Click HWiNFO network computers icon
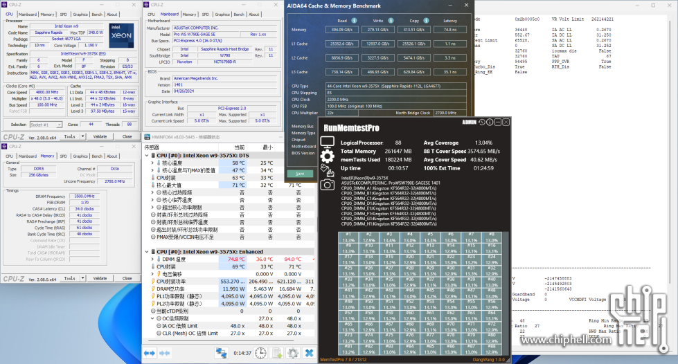The image size is (678, 364). 222,353
